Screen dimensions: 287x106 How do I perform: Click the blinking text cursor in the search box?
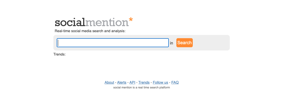58,43
